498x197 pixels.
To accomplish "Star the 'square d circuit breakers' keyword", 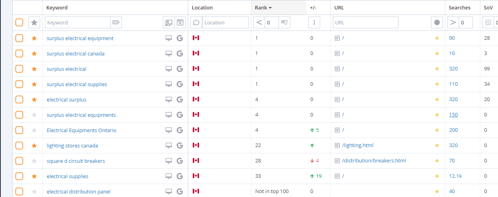I will (34, 161).
